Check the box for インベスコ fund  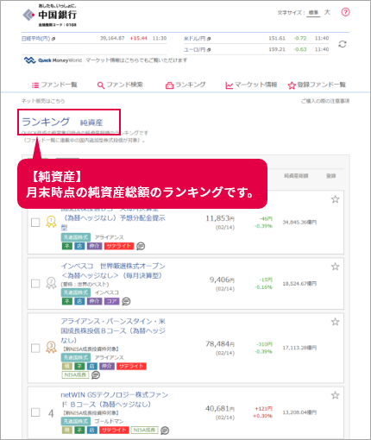[35, 284]
